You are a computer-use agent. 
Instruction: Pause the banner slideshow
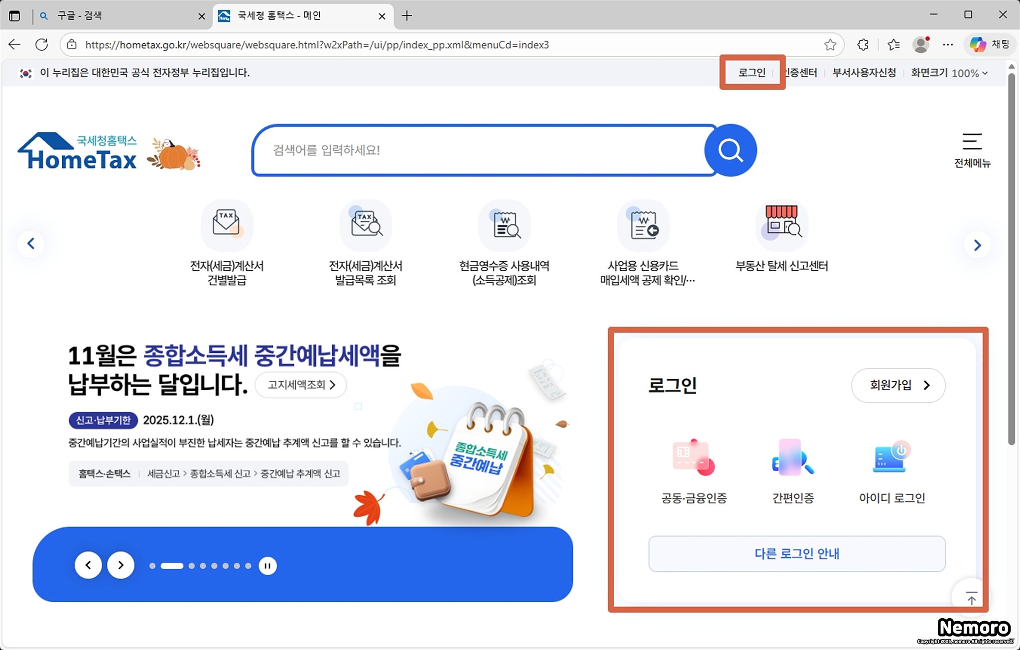(x=267, y=565)
